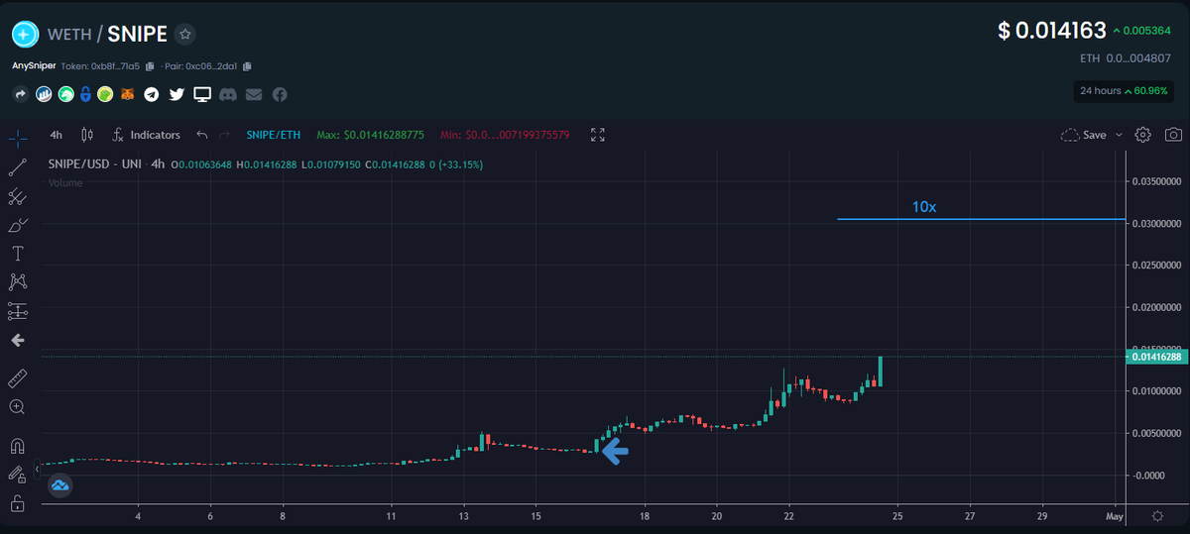Screen dimensions: 1190x534
Task: Open the Twitter link icon
Action: (177, 95)
